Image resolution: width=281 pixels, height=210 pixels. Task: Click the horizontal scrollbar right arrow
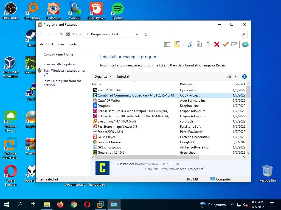pos(244,157)
